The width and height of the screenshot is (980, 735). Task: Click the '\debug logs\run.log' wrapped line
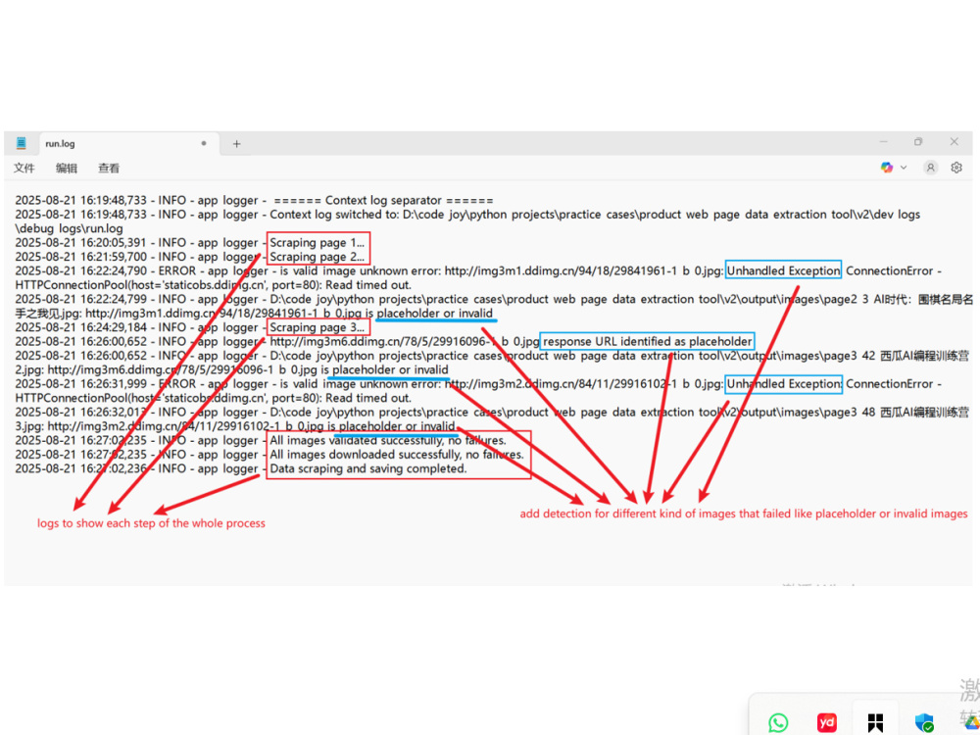point(69,228)
